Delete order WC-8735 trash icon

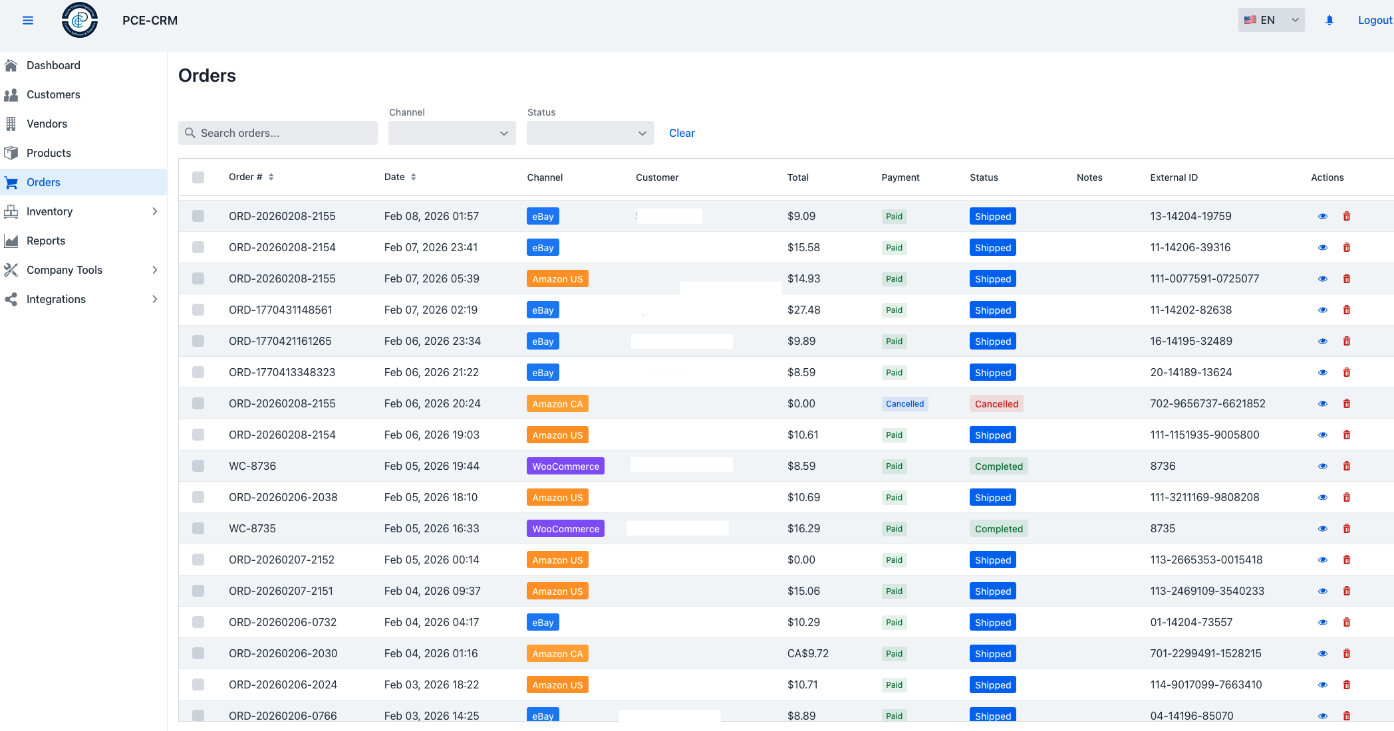coord(1346,529)
